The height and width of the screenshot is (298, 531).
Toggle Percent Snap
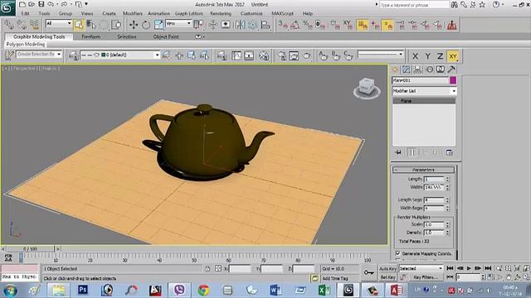pyautogui.click(x=308, y=25)
